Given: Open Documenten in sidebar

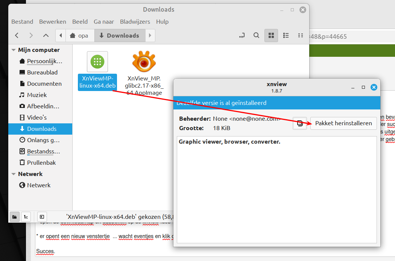Looking at the screenshot, I should tap(40, 83).
